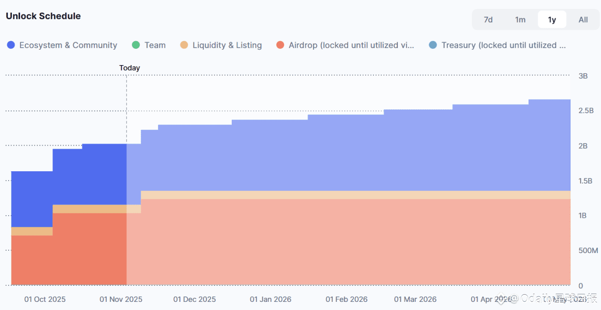601x310 pixels.
Task: Hide the Airdrop series via its label
Action: (x=351, y=45)
